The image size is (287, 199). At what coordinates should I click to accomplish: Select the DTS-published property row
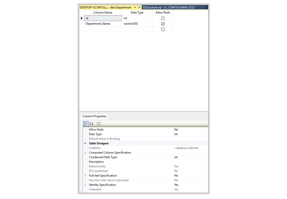click(x=145, y=171)
